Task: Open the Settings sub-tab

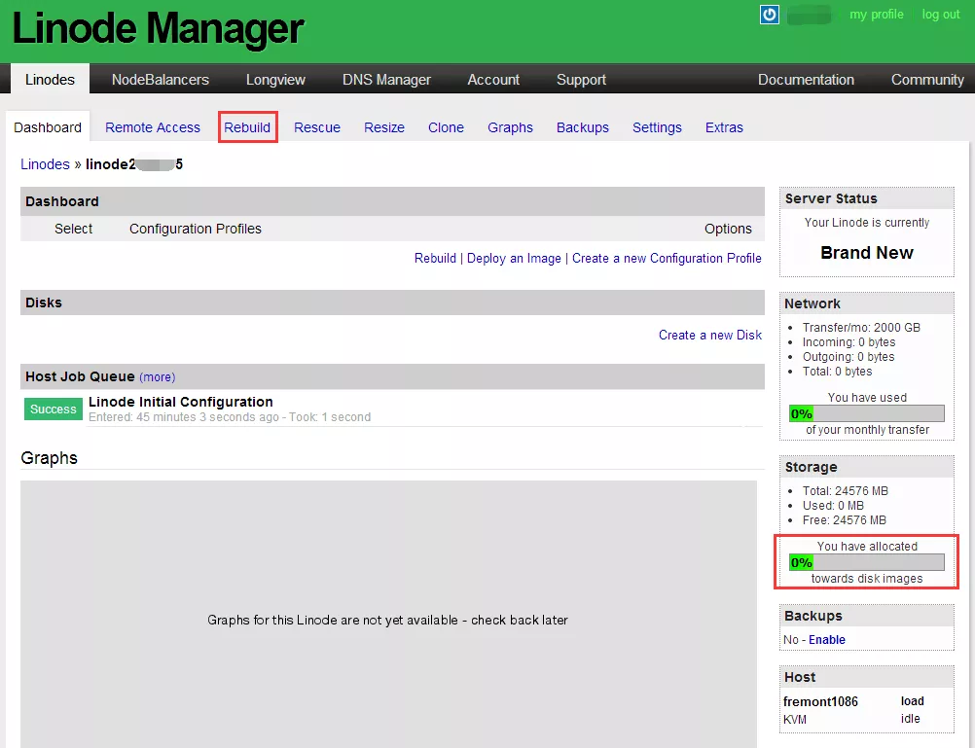Action: point(657,127)
